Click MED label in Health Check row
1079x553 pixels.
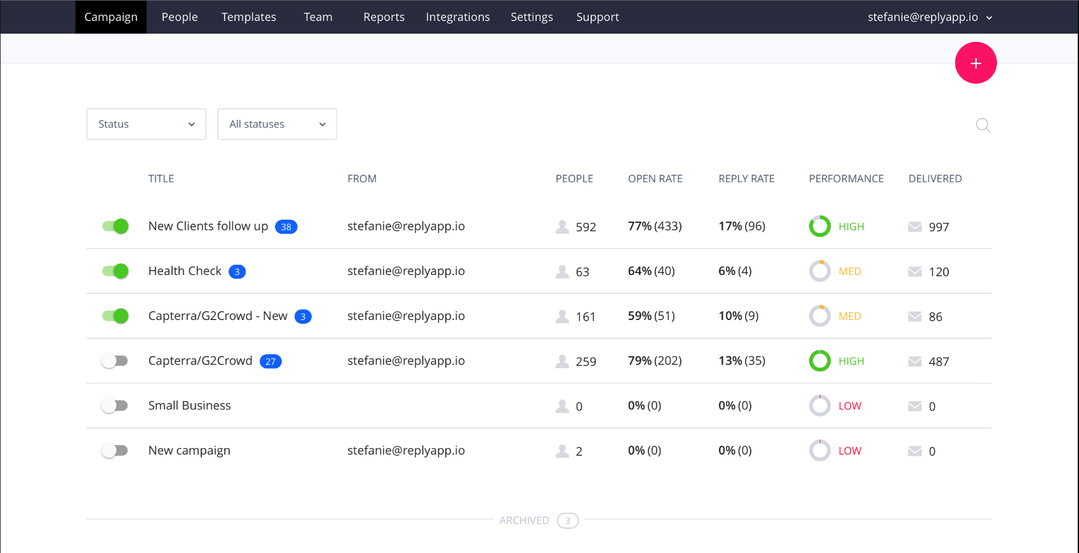pyautogui.click(x=850, y=272)
